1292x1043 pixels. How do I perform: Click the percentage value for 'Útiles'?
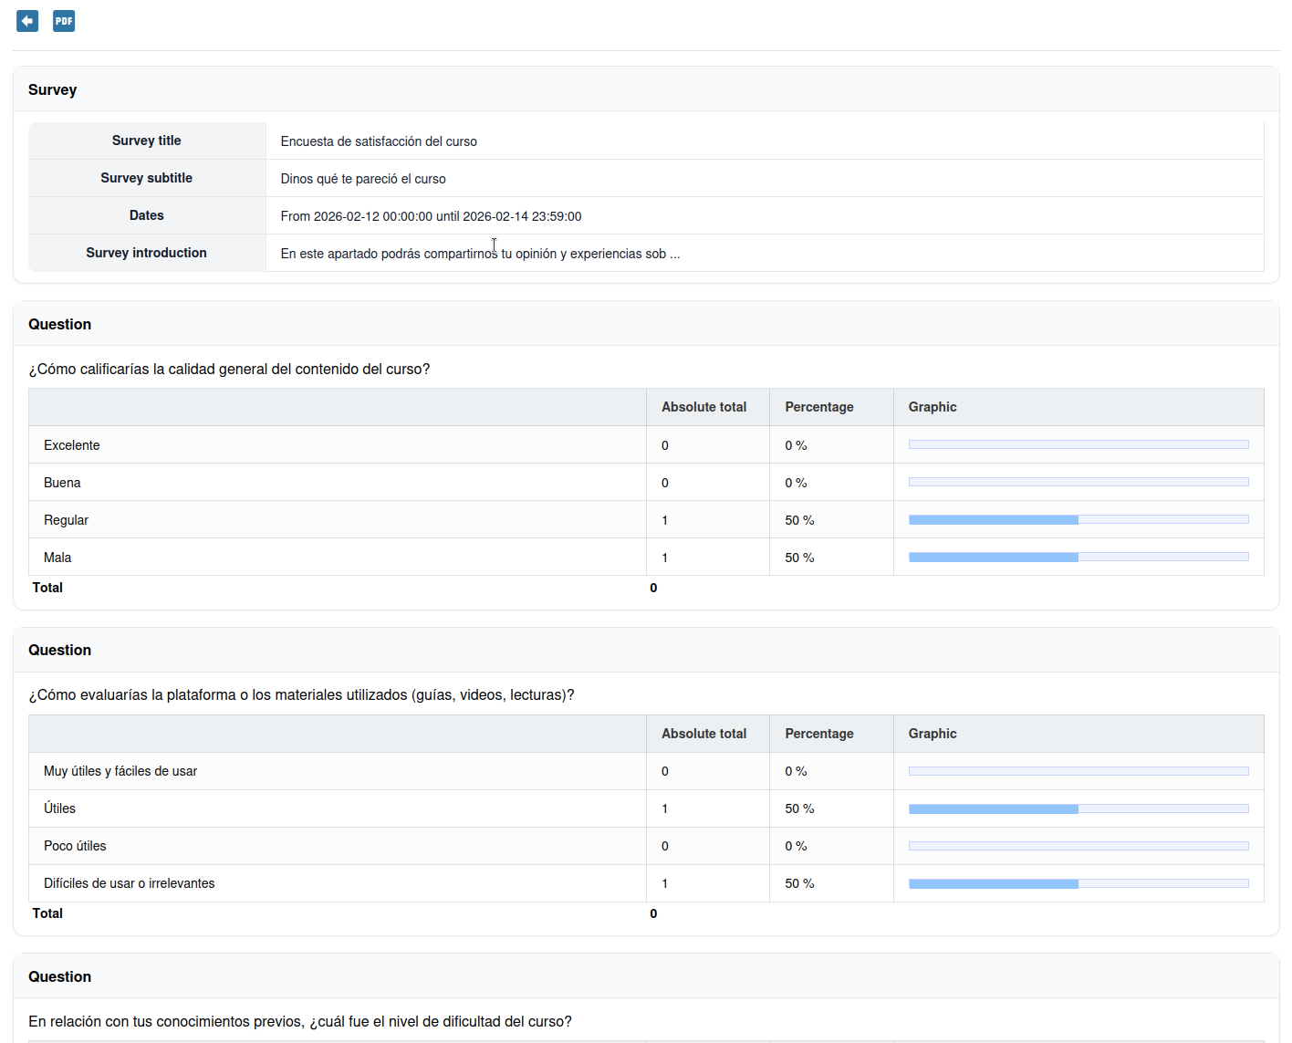[x=799, y=808]
